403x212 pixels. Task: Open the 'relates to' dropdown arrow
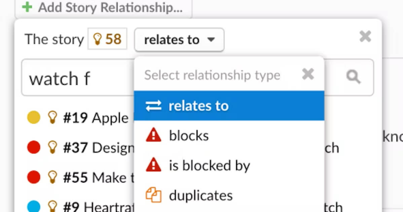(212, 40)
